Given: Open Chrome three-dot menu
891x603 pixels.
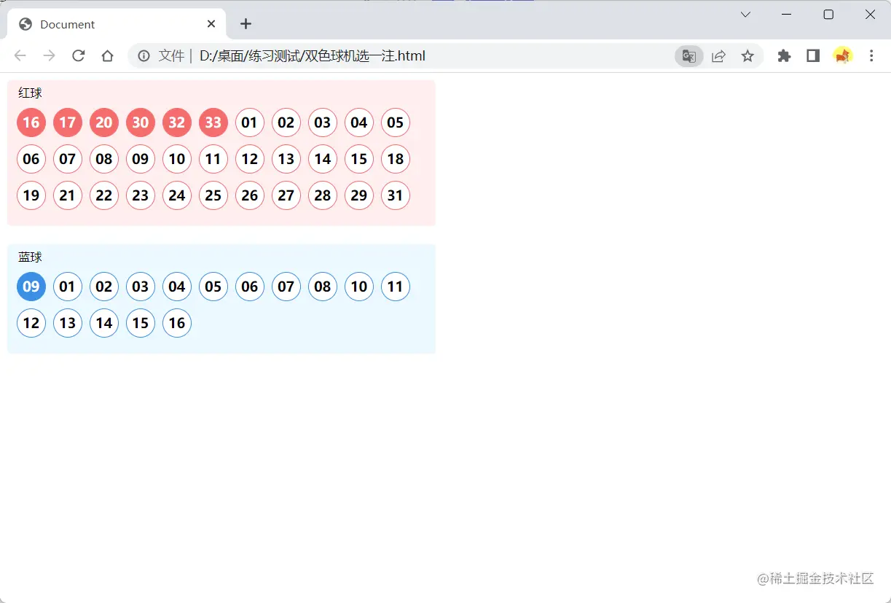Looking at the screenshot, I should [x=871, y=56].
